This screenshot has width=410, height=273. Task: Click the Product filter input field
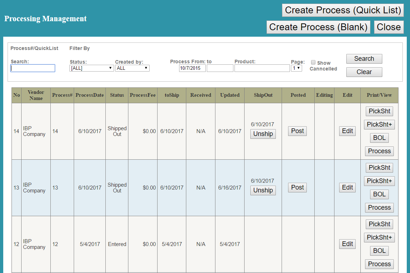tap(262, 68)
